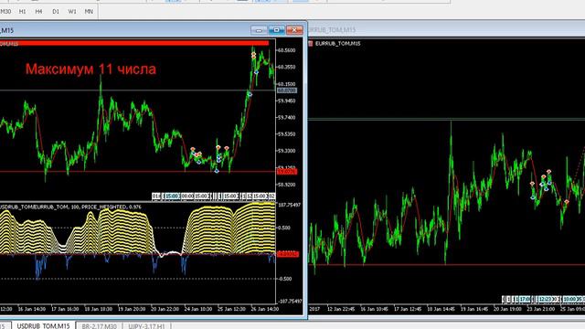Switch chart timeframe to M30

tap(5, 12)
